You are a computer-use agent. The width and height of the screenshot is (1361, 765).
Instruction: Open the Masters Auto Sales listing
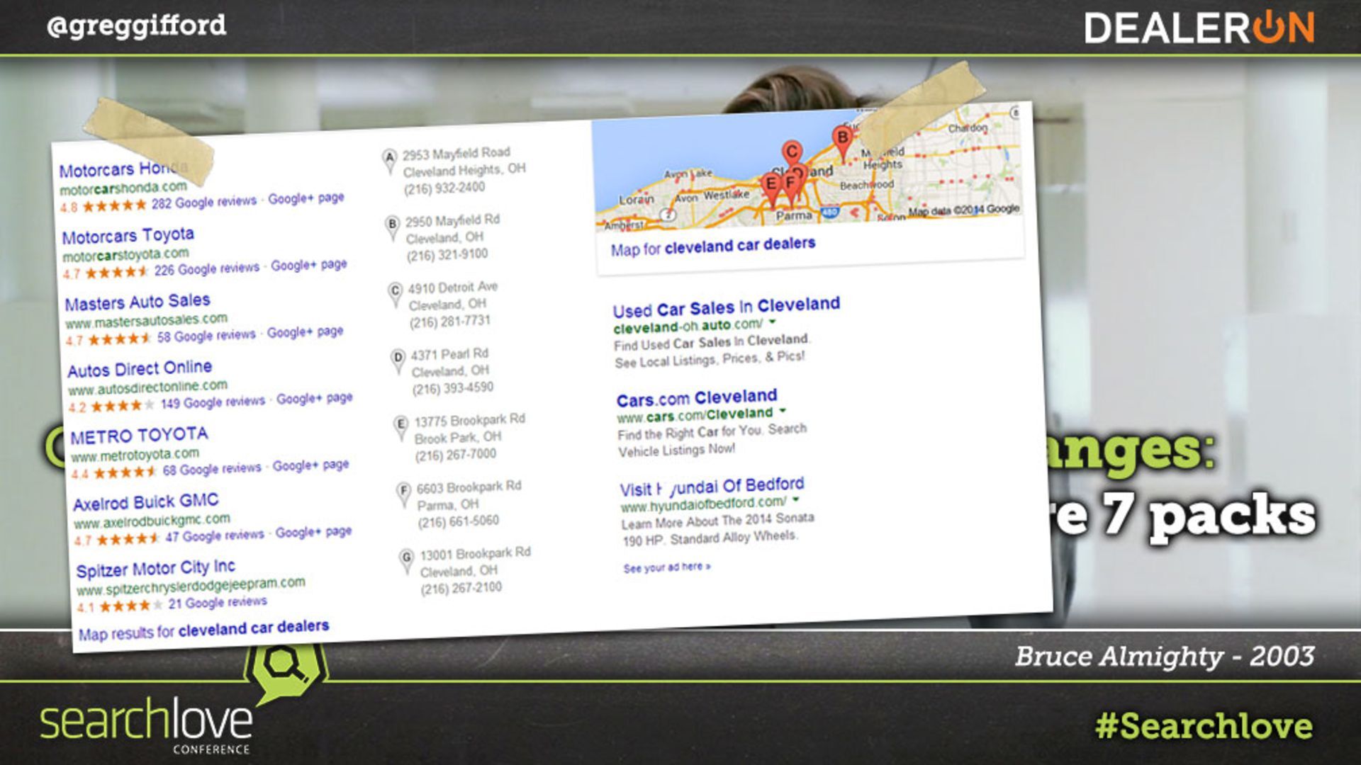click(x=138, y=302)
